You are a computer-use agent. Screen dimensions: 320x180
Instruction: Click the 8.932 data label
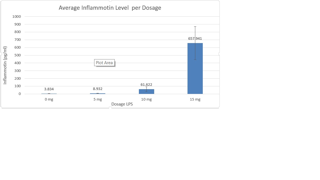coord(97,89)
